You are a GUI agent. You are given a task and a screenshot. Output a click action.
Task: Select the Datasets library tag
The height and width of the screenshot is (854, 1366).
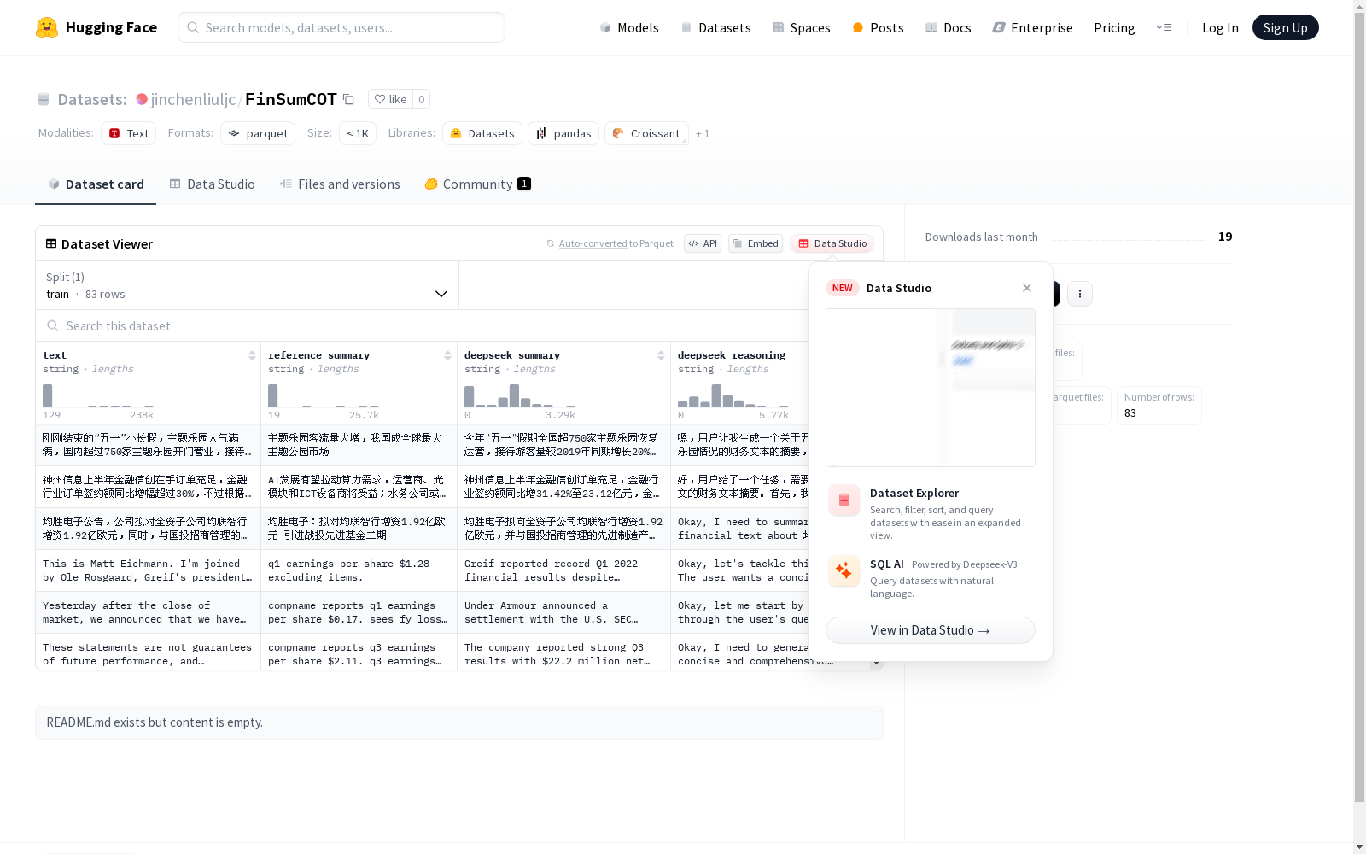482,133
